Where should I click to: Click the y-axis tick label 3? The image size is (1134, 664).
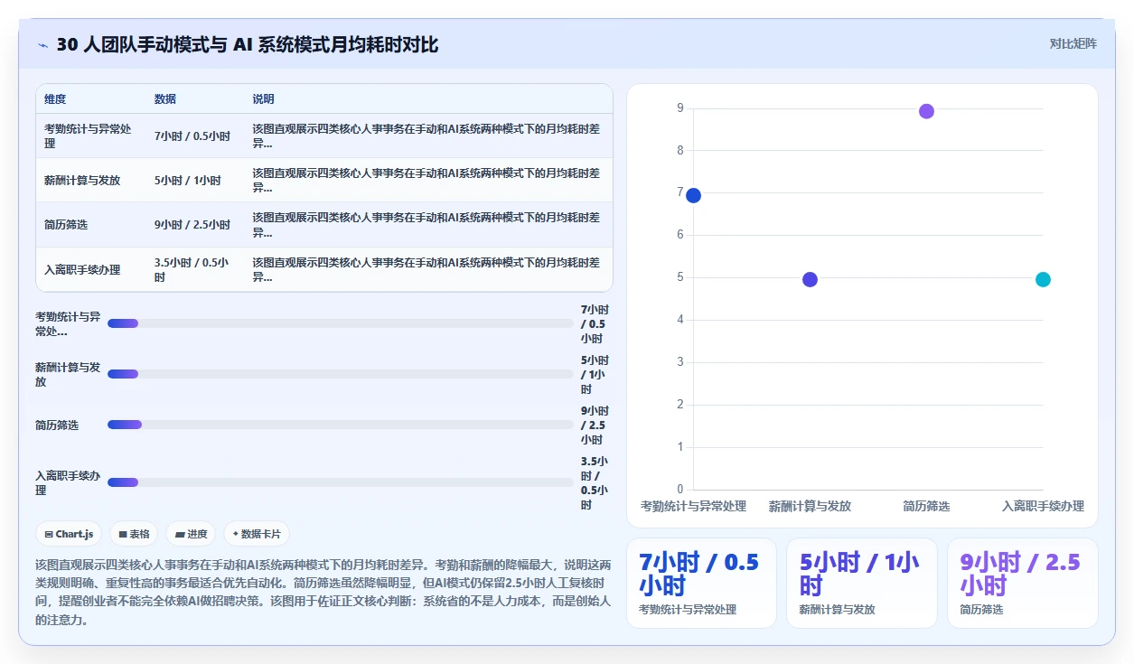(x=679, y=362)
